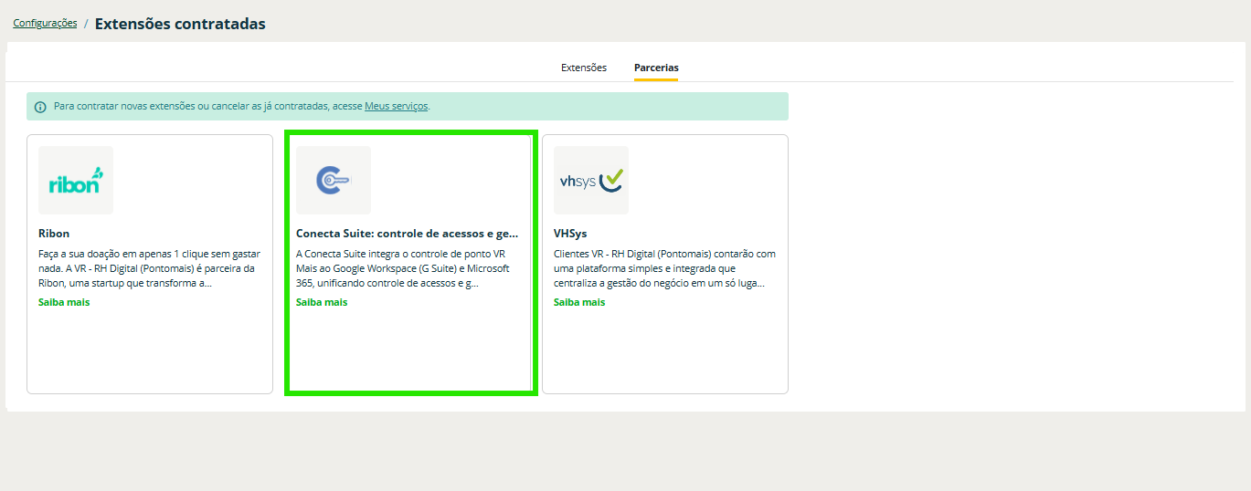Open the Meus serviços link
This screenshot has height=491, width=1251.
point(396,106)
